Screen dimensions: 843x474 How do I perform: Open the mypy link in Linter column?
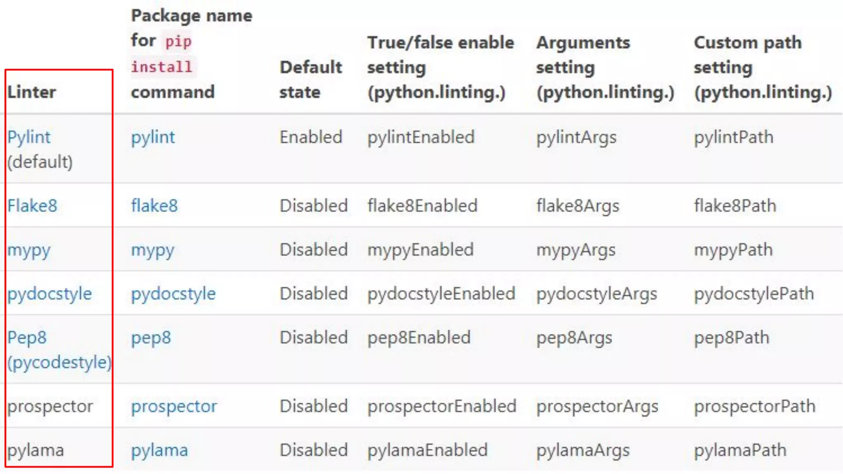pyautogui.click(x=29, y=250)
